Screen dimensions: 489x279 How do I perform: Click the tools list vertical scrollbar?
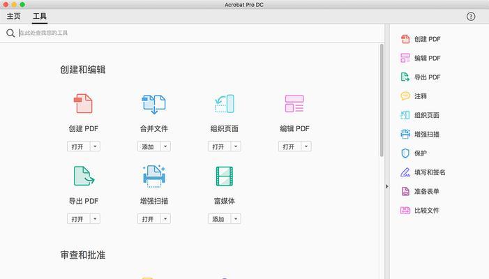click(382, 100)
